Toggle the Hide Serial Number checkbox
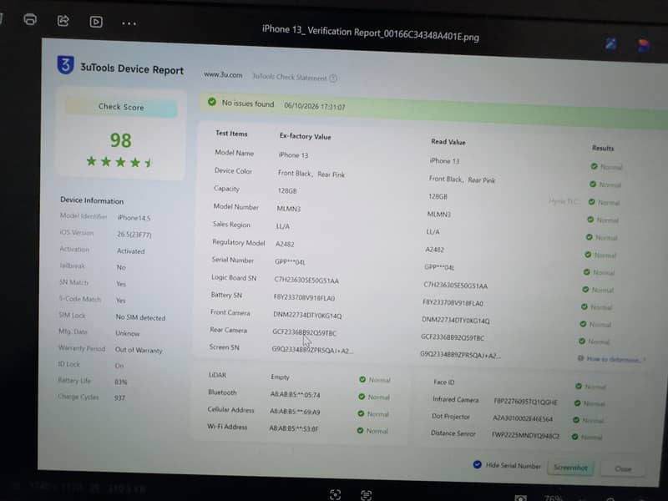 (477, 464)
